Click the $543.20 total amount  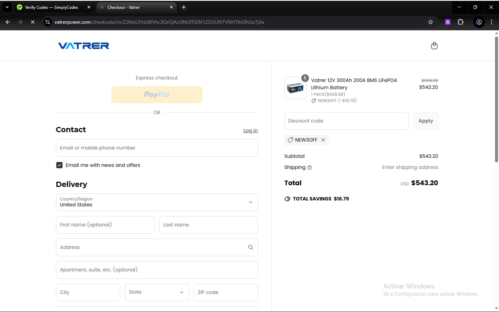[424, 183]
